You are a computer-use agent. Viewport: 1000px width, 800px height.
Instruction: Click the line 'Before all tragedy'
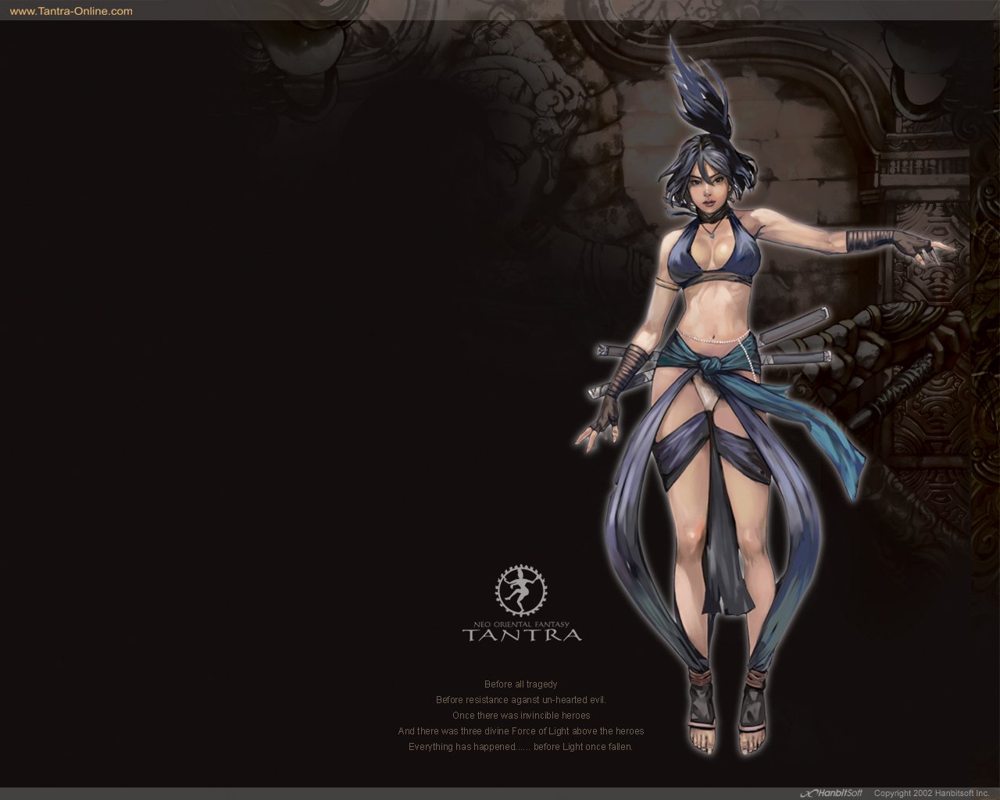coord(520,684)
